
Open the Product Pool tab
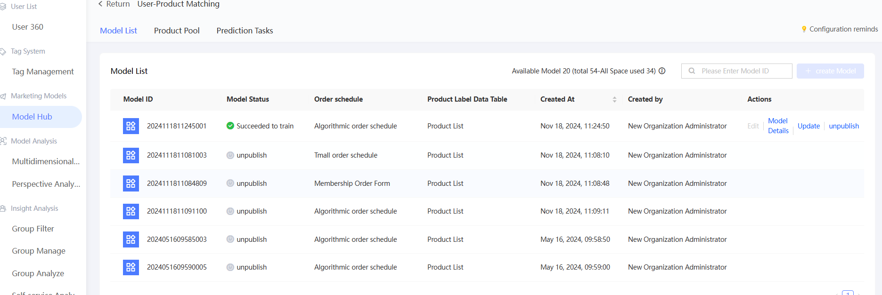point(177,31)
